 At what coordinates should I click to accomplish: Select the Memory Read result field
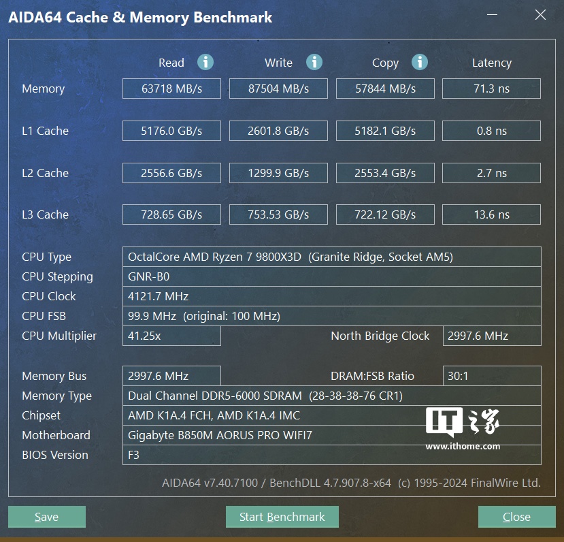[x=171, y=89]
